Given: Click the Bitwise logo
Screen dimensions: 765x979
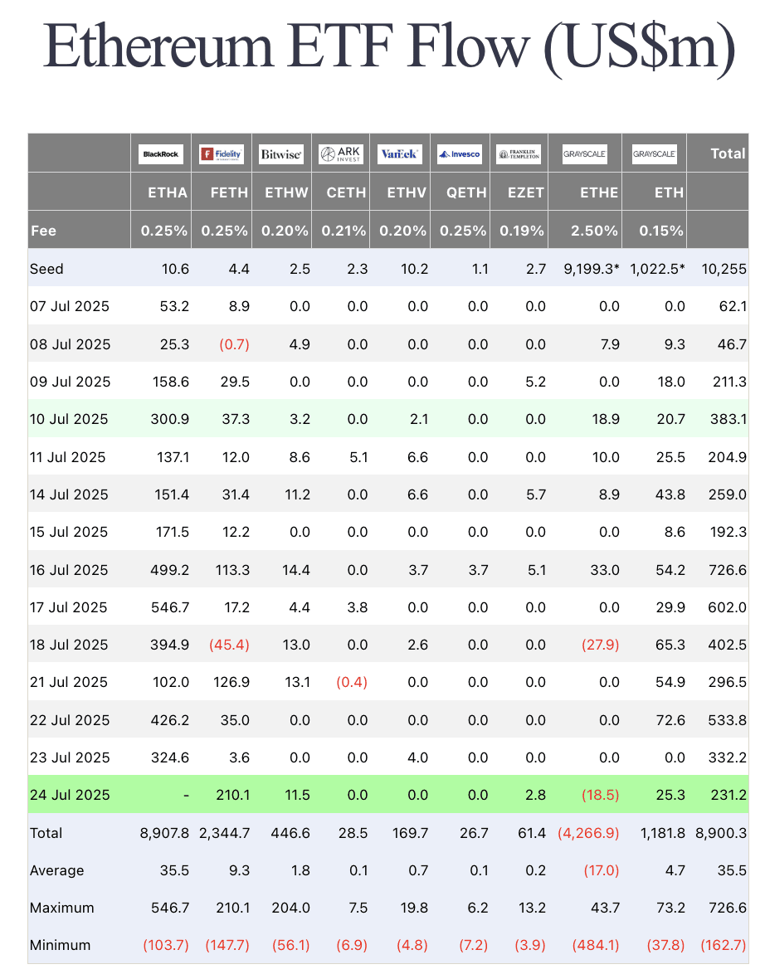Looking at the screenshot, I should [x=281, y=153].
